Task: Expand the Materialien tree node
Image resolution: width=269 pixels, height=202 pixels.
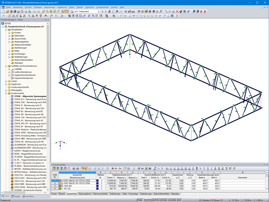Action: [9, 36]
